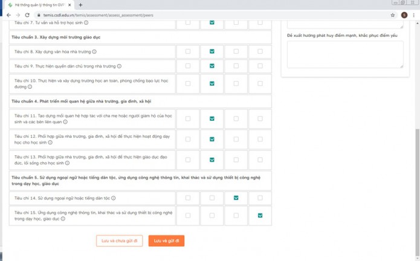420x261 pixels.
Task: Check the first checkbox for Tiêu chí 11
Action: click(x=187, y=118)
